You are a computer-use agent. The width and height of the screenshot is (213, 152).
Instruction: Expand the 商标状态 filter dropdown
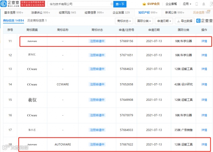tap(124, 21)
